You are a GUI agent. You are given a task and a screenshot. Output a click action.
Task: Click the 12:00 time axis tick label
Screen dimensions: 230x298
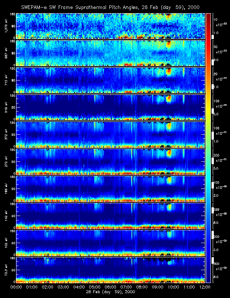point(204,287)
